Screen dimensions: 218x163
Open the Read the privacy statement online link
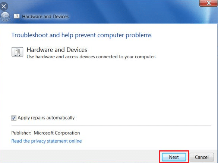[x=47, y=141]
